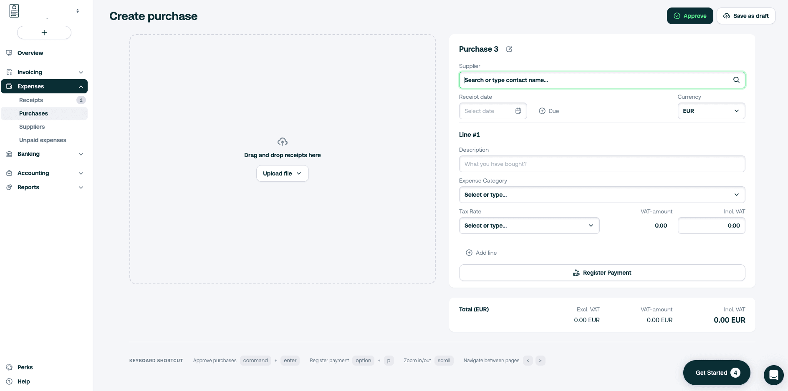Open the calendar icon in Receipt date

click(518, 111)
